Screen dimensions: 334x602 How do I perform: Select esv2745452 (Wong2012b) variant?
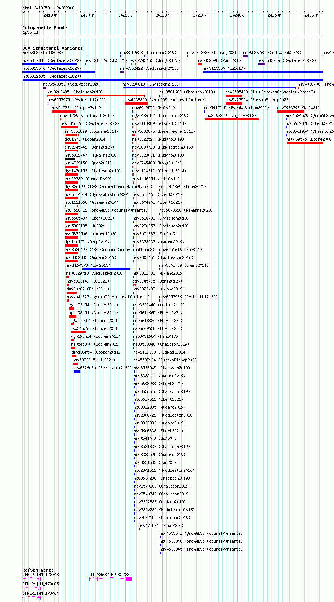155,61
